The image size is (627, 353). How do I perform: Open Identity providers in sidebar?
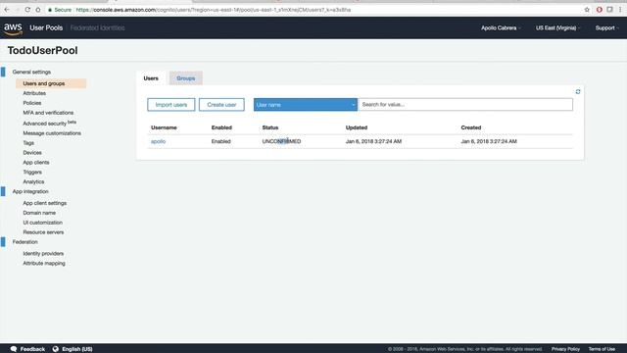(43, 254)
